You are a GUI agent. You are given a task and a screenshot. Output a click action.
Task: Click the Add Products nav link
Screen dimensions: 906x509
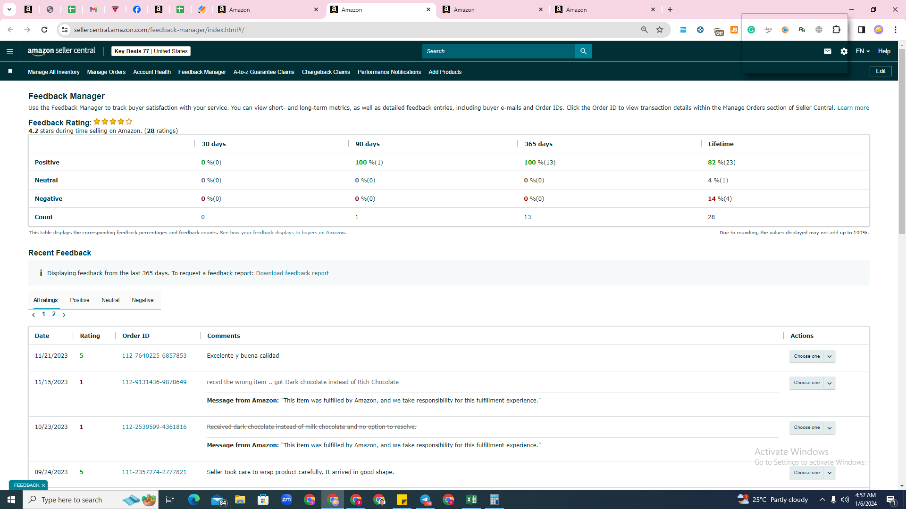point(445,72)
